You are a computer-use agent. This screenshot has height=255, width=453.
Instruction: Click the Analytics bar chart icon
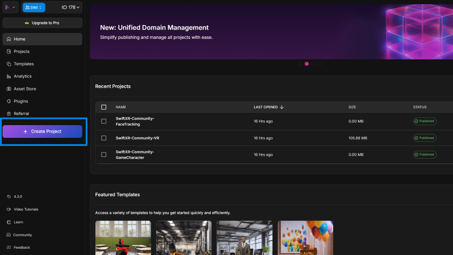click(x=9, y=76)
